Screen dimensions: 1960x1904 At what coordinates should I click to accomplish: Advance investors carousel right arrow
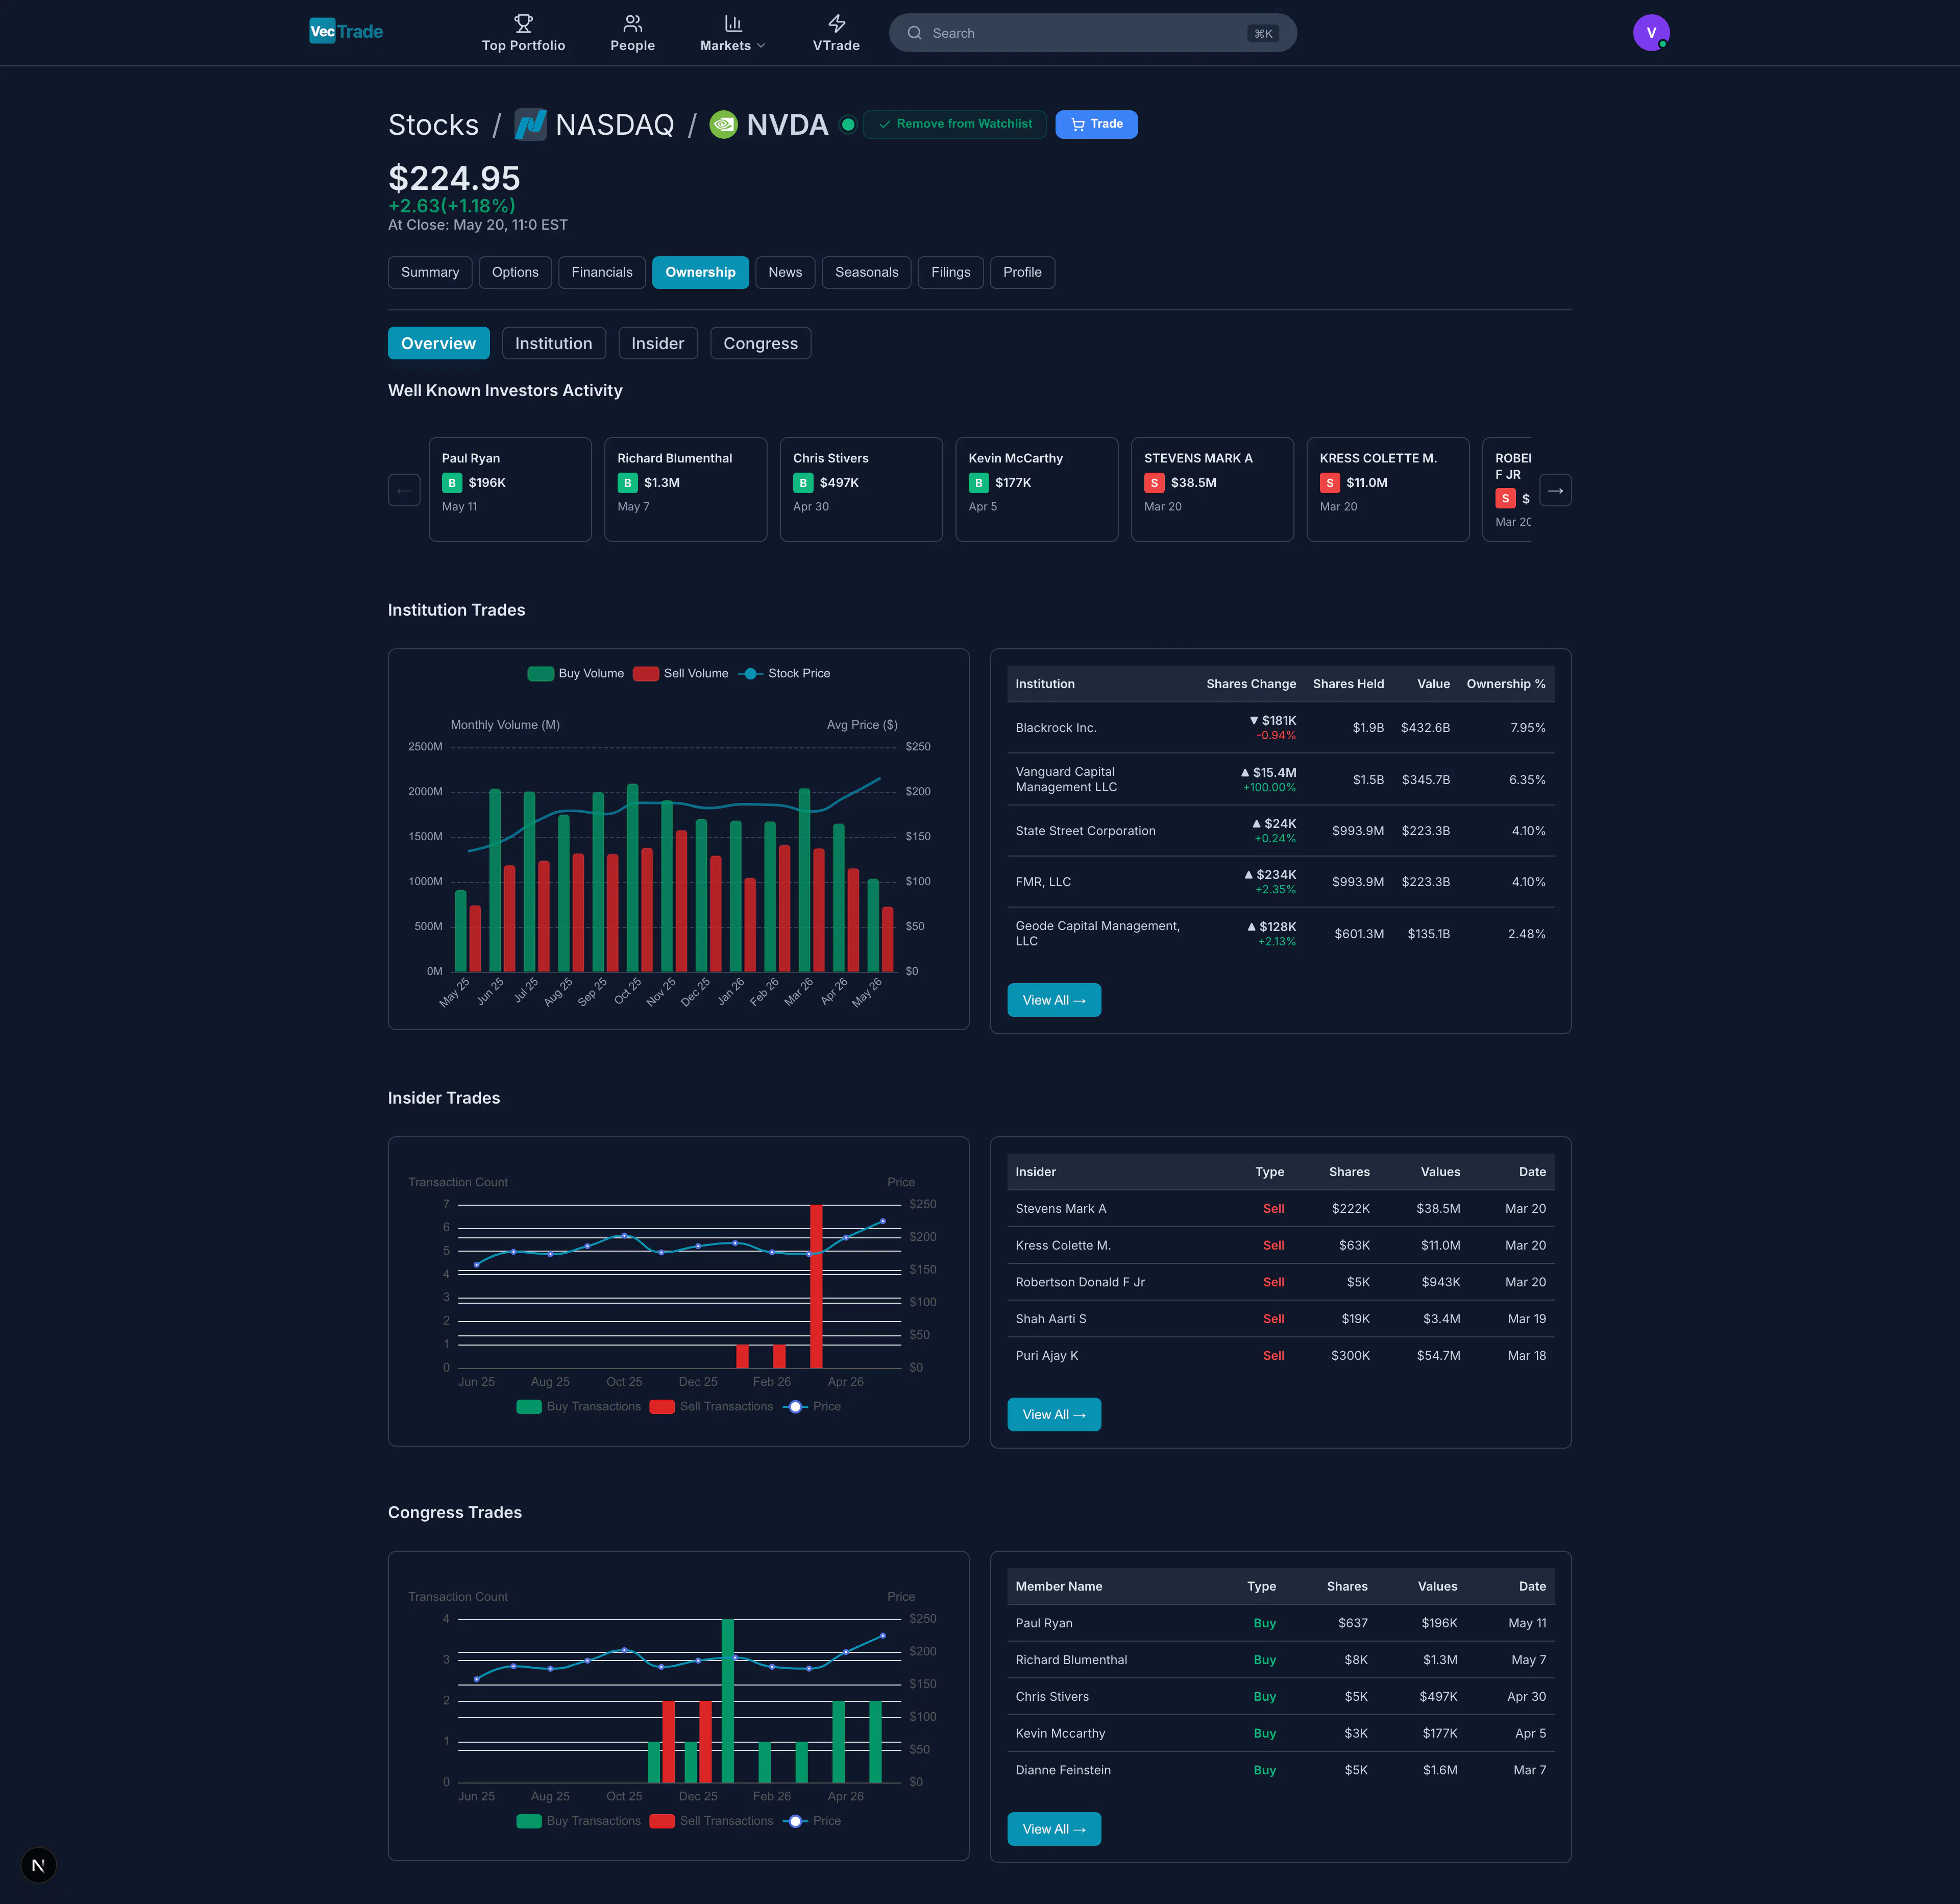pyautogui.click(x=1555, y=490)
